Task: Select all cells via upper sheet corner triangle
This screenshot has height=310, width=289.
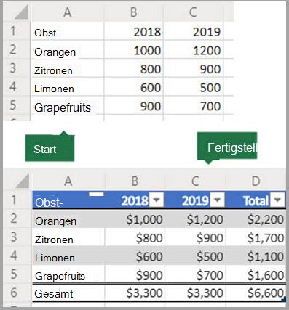Action: (x=22, y=12)
